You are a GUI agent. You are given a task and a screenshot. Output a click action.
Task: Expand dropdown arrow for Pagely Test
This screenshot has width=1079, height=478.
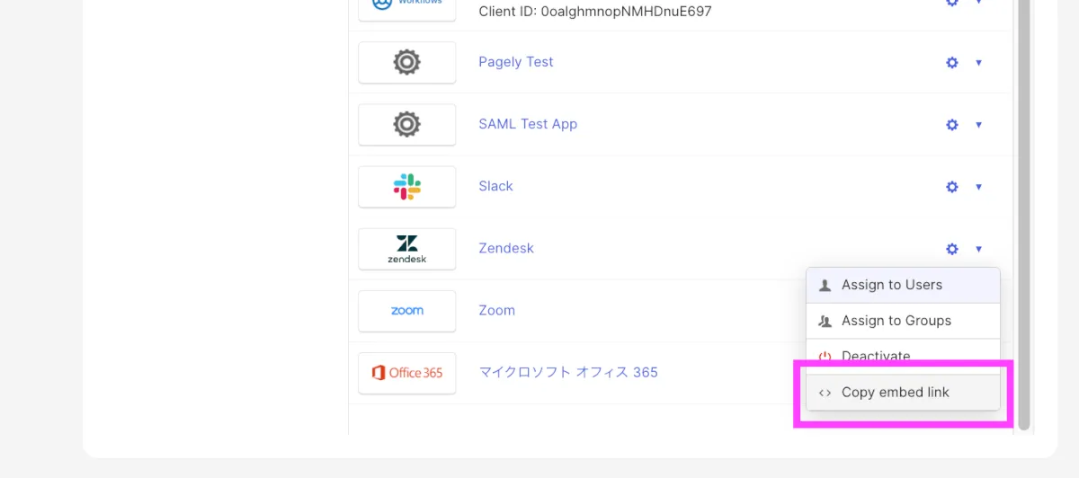(x=978, y=63)
